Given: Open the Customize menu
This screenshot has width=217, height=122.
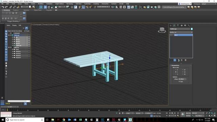Looking at the screenshot, I should [x=87, y=4].
